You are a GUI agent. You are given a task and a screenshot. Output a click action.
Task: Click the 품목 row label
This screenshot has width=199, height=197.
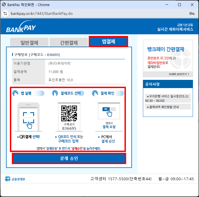pos(17,80)
